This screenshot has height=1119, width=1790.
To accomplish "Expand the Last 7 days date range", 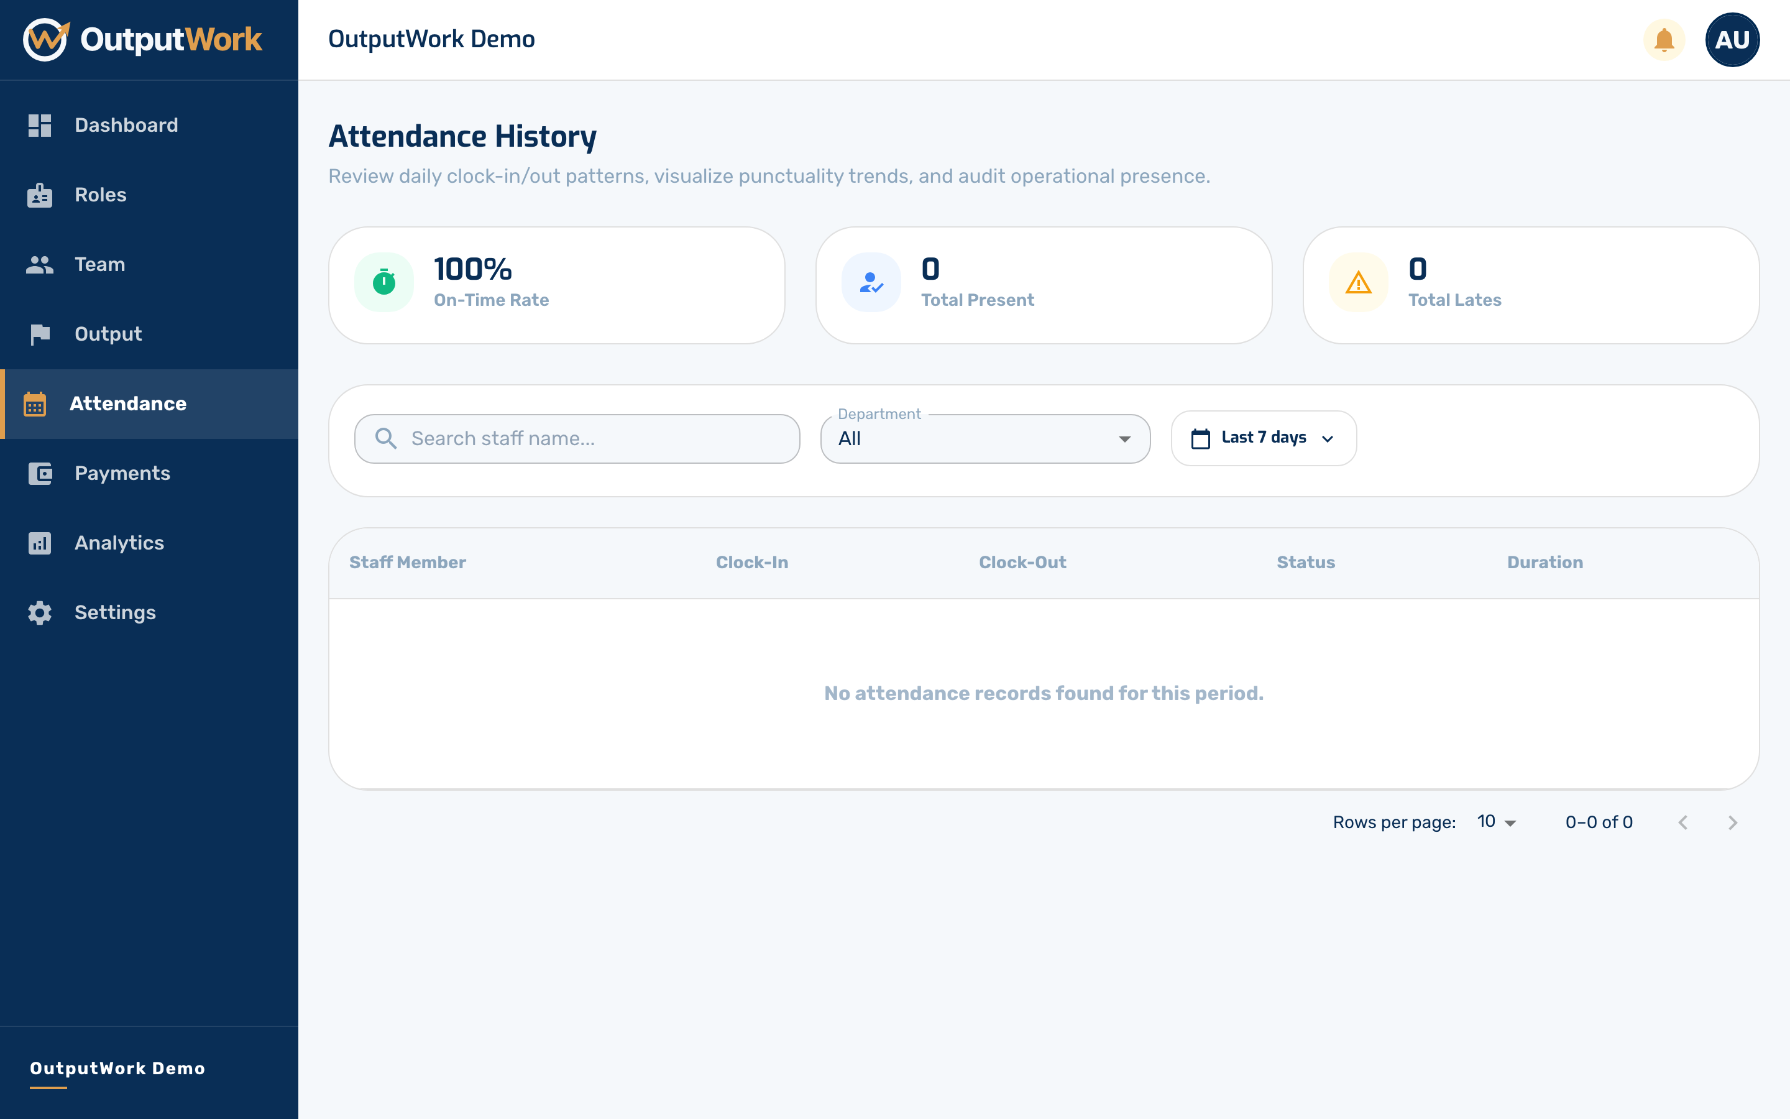I will [1264, 438].
